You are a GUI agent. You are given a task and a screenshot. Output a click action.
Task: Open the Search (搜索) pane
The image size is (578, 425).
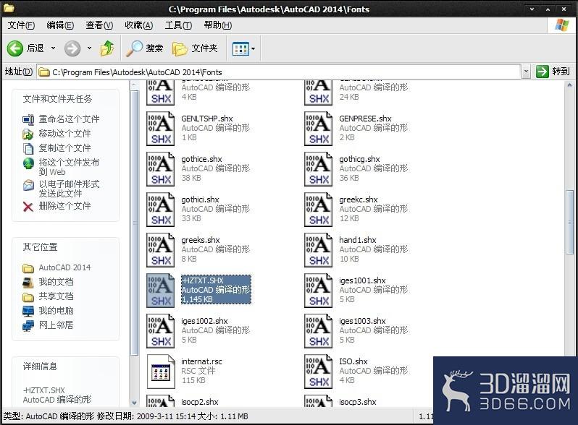144,48
